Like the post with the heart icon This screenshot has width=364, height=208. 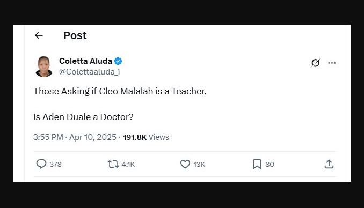pyautogui.click(x=185, y=164)
